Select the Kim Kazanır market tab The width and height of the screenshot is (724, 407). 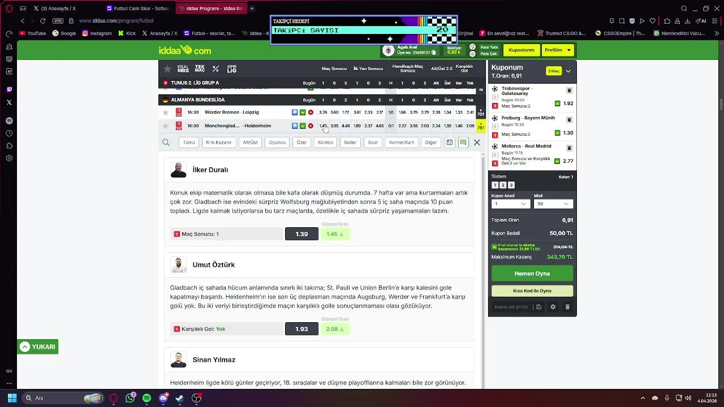pyautogui.click(x=219, y=142)
